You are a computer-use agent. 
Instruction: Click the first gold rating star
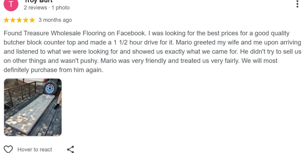(6, 20)
